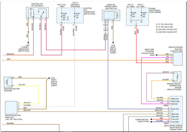Click connector label 'X60007'
Screen dimensions: 187x132
coord(166,105)
